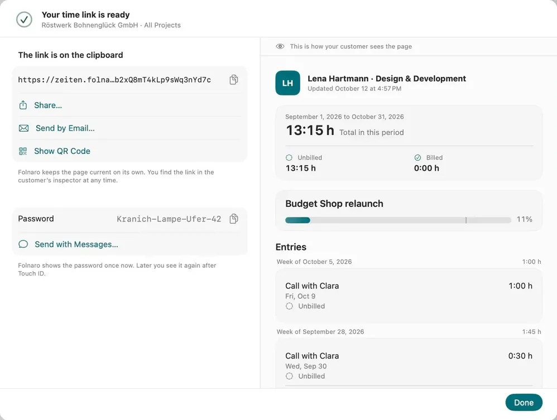
Task: Click the LH avatar badge
Action: point(288,83)
